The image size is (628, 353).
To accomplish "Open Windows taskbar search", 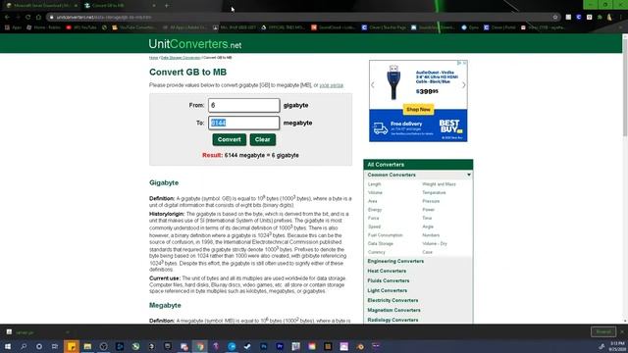I will pyautogui.click(x=24, y=346).
